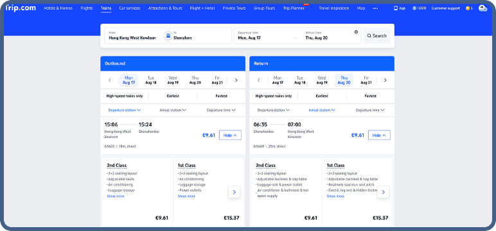This screenshot has height=231, width=496.
Task: Select Outbound 2nd Class €9.61 card
Action: point(137,192)
